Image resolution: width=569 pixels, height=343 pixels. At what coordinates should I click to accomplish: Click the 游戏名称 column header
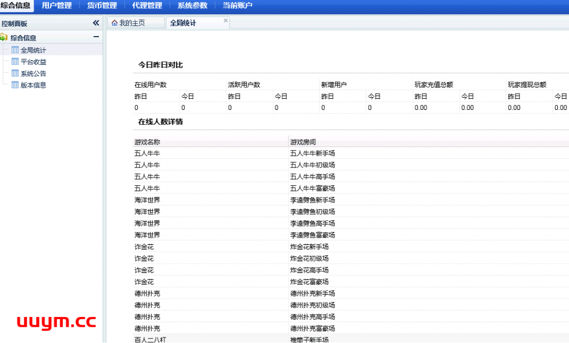[x=147, y=142]
